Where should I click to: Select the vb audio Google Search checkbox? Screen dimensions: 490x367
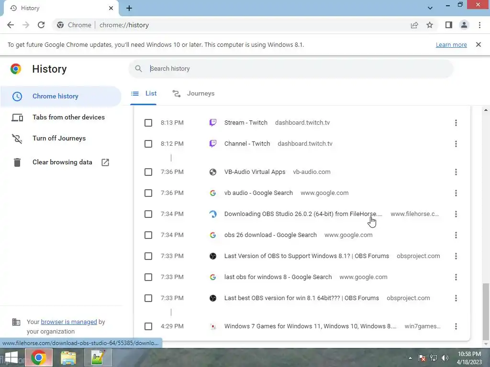(148, 193)
